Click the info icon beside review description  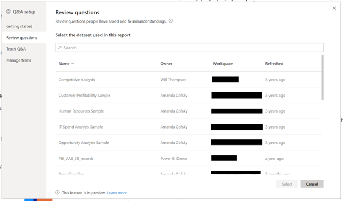(x=170, y=21)
